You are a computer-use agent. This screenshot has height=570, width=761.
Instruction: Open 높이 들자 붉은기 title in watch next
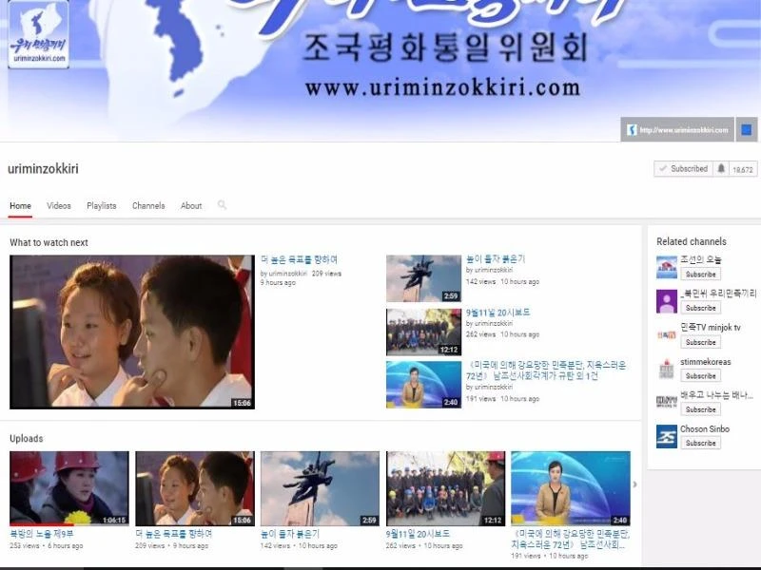click(x=496, y=259)
